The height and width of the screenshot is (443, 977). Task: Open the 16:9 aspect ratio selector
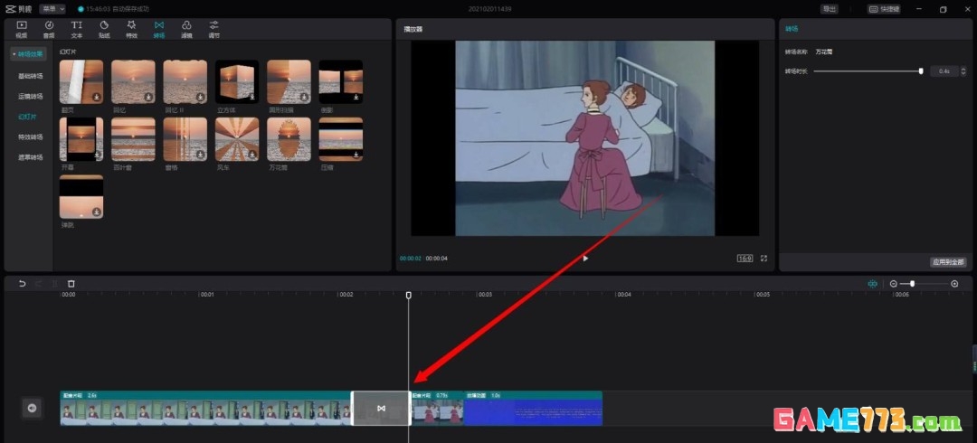tap(745, 258)
